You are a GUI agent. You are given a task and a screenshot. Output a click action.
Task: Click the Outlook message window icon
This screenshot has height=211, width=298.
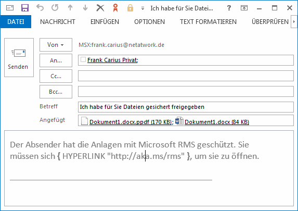point(10,8)
